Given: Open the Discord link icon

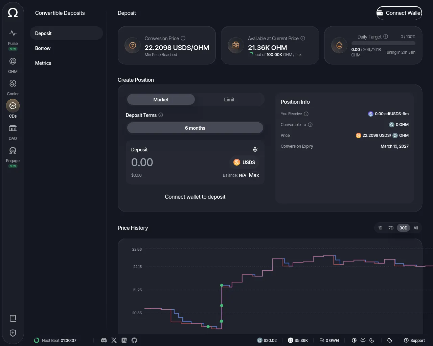Looking at the screenshot, I should (x=104, y=340).
